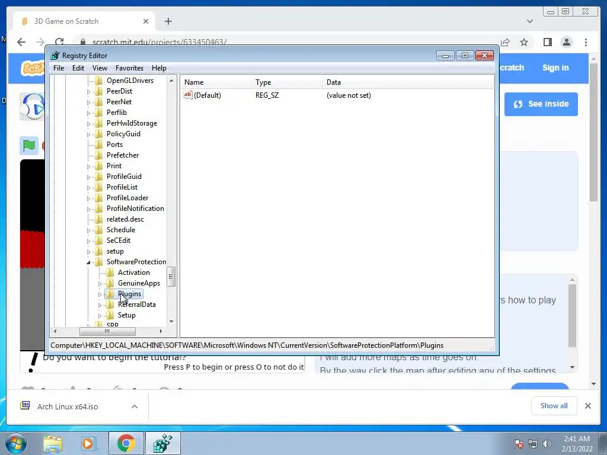Click the Ports folder icon
The height and width of the screenshot is (455, 607).
point(99,145)
